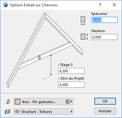Click the Hauteur input field
The height and width of the screenshot is (118, 122).
[104, 37]
